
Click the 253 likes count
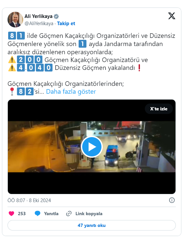(22, 214)
